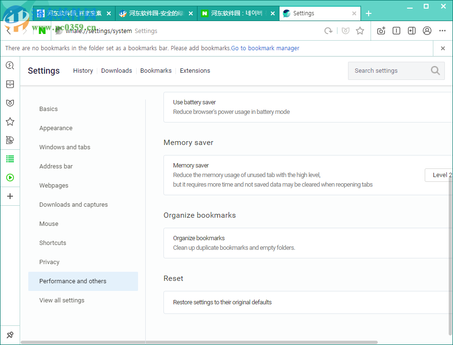The height and width of the screenshot is (345, 453).
Task: Click the Organize bookmarks row
Action: pos(308,243)
